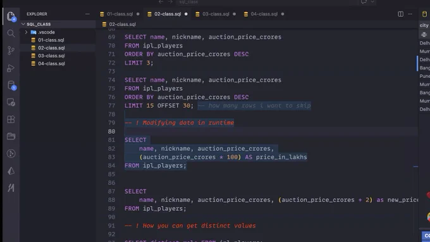Click 'FROM ipl_players' on line 75
The image size is (430, 242).
click(x=154, y=89)
